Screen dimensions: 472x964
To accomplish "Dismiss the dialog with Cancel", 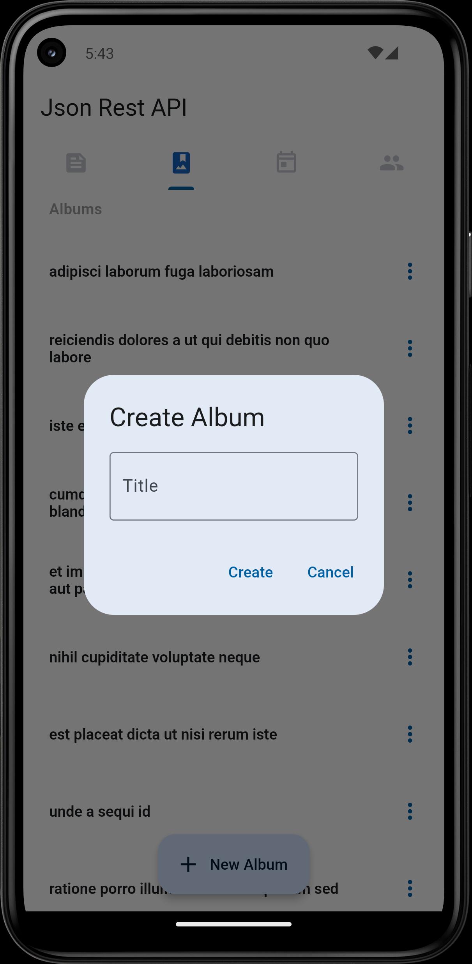I will click(x=331, y=572).
